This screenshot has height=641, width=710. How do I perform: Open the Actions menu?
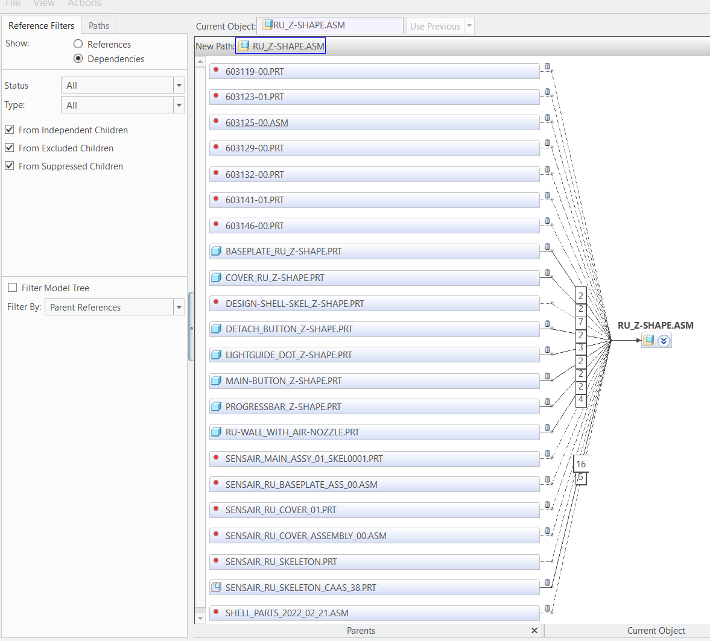coord(84,4)
